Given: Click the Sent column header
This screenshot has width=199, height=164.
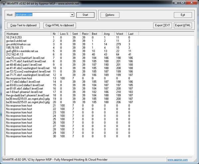Looking at the screenshot, I should (76, 34).
